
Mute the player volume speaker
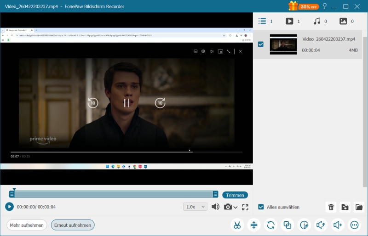tap(215, 207)
